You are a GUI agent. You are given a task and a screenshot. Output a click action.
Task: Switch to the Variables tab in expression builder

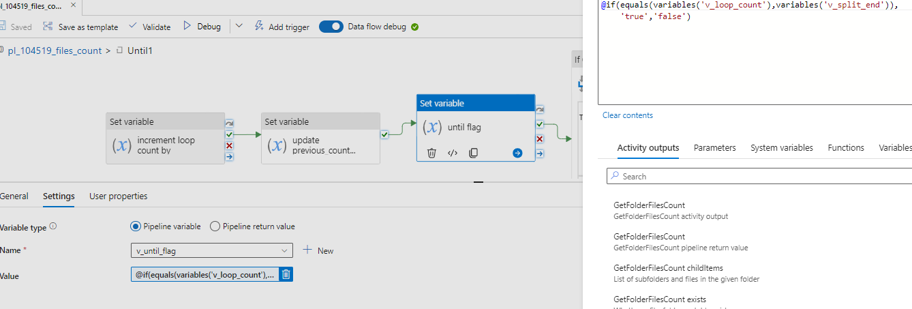tap(895, 147)
